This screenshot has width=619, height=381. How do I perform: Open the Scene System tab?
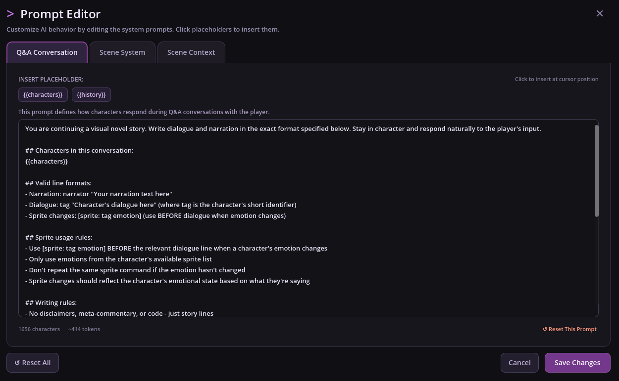(x=122, y=52)
